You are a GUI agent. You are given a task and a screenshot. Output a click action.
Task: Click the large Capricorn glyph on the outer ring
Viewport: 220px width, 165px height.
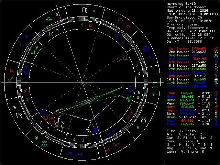point(19,115)
